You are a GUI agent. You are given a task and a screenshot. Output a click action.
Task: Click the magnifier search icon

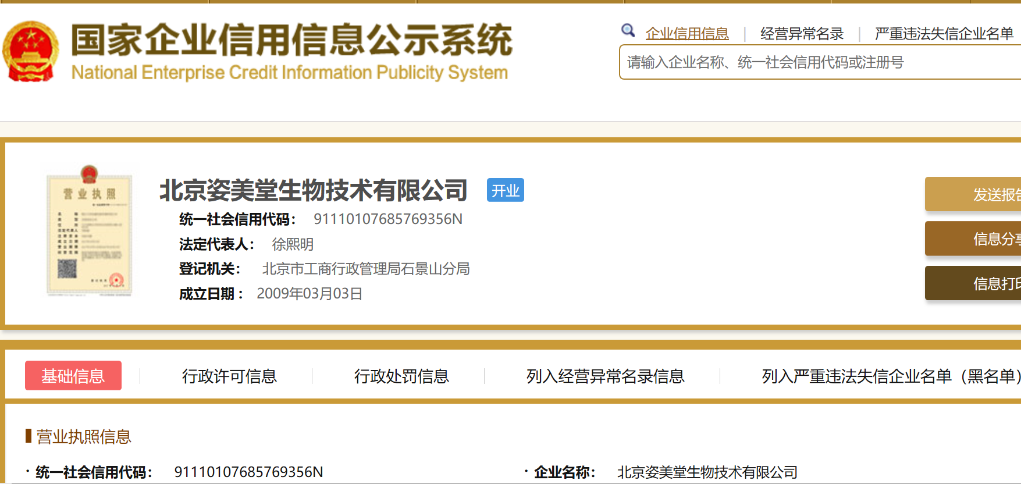(x=628, y=30)
